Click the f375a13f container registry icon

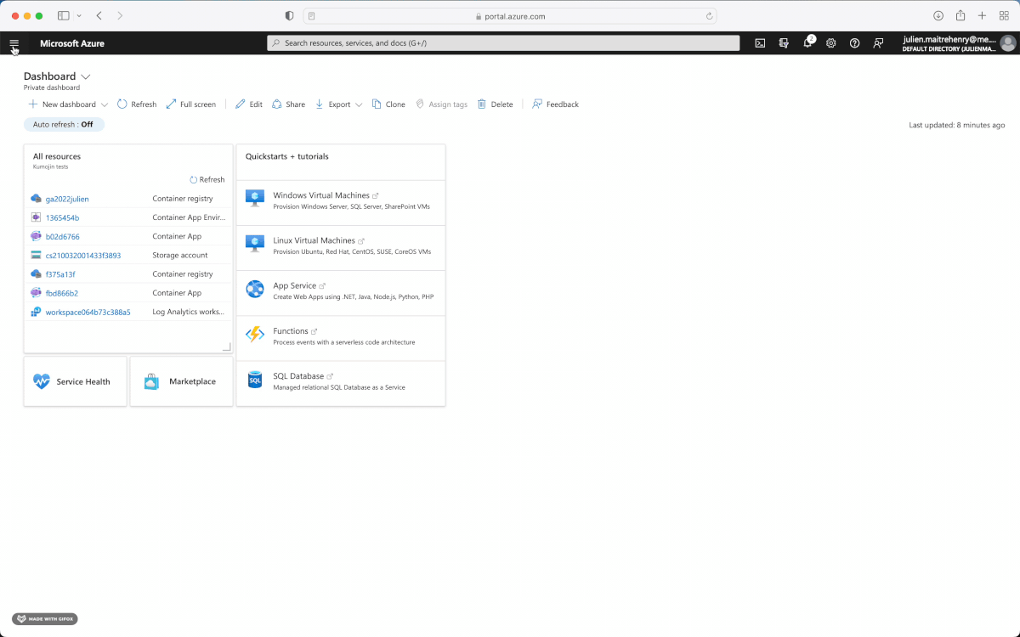tap(36, 273)
